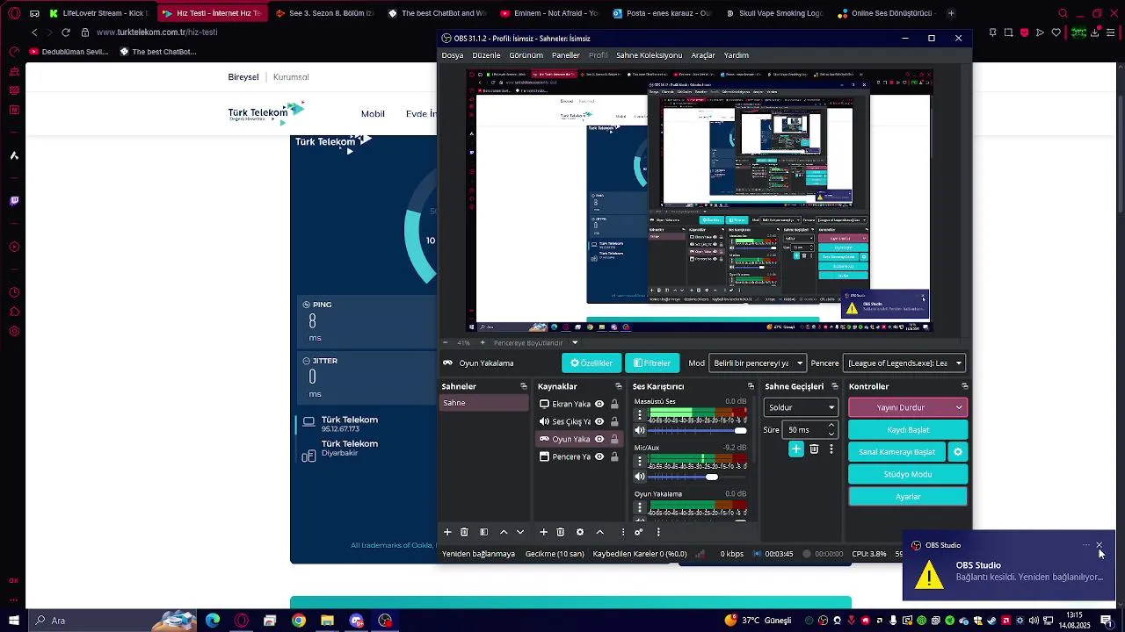This screenshot has width=1125, height=632.
Task: Open Araçlar menu in OBS
Action: click(703, 55)
